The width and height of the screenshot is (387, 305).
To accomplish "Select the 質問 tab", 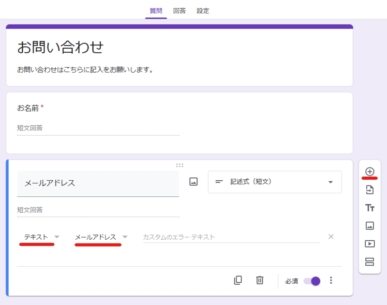I will coord(155,10).
